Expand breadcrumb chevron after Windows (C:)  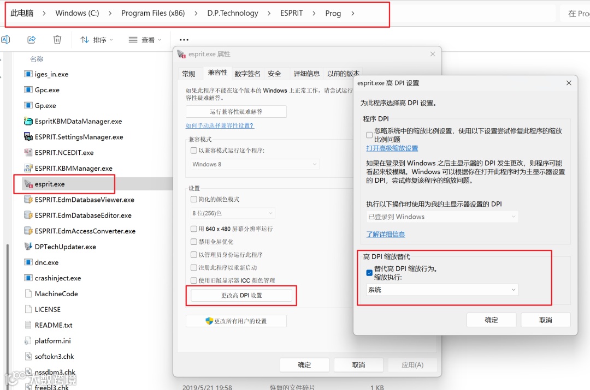[x=110, y=13]
